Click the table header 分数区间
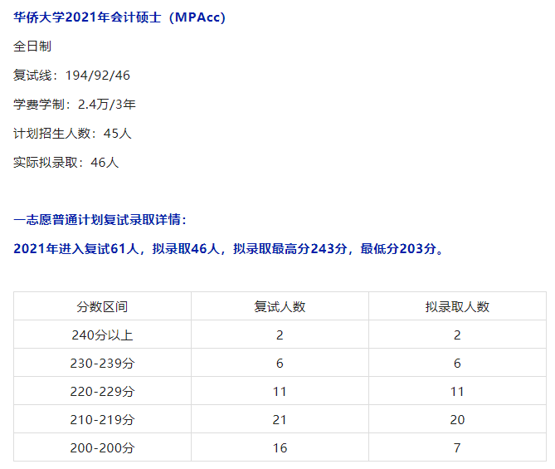Viewport: 555px width, 469px height. click(102, 306)
